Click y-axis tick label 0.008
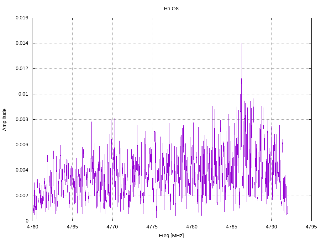The height and width of the screenshot is (240, 321). (22, 119)
